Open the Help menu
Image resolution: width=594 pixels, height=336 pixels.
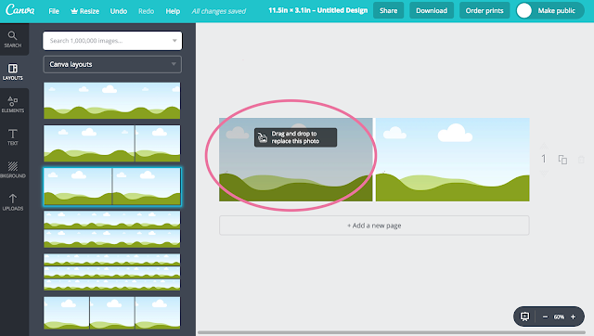173,11
